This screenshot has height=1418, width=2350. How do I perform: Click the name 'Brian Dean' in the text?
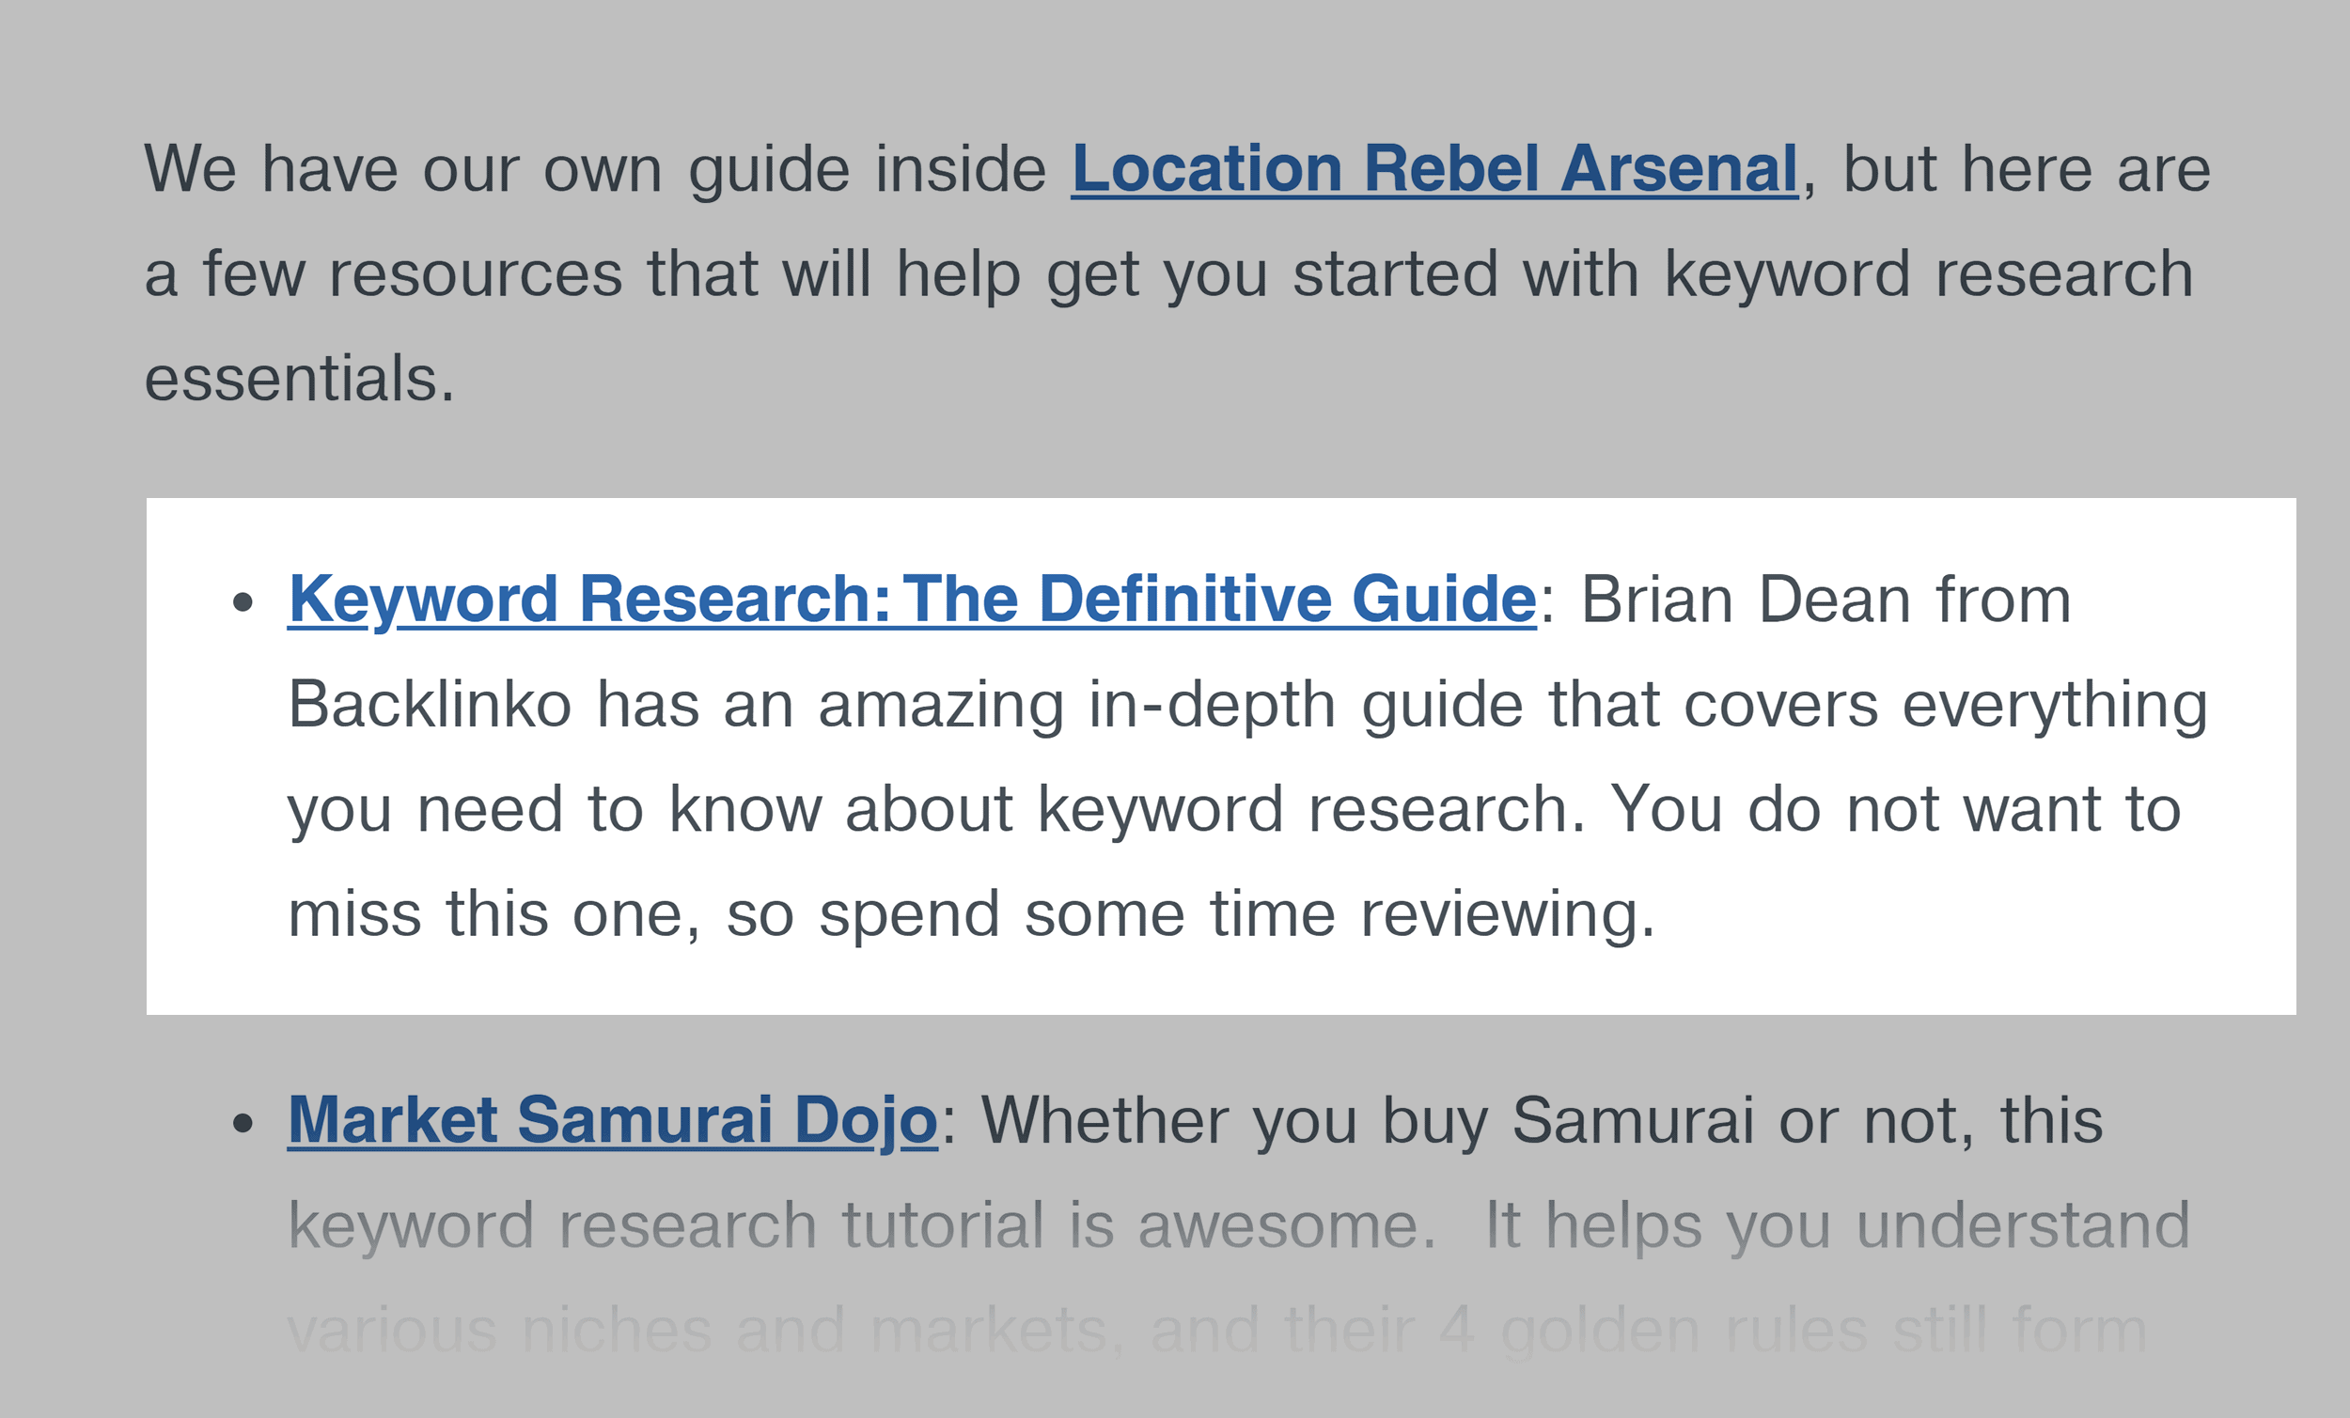(1747, 600)
